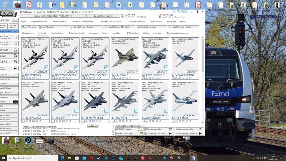Click the trash icon under C-101CC/EB AVIOJET
The width and height of the screenshot is (286, 161).
tap(180, 78)
